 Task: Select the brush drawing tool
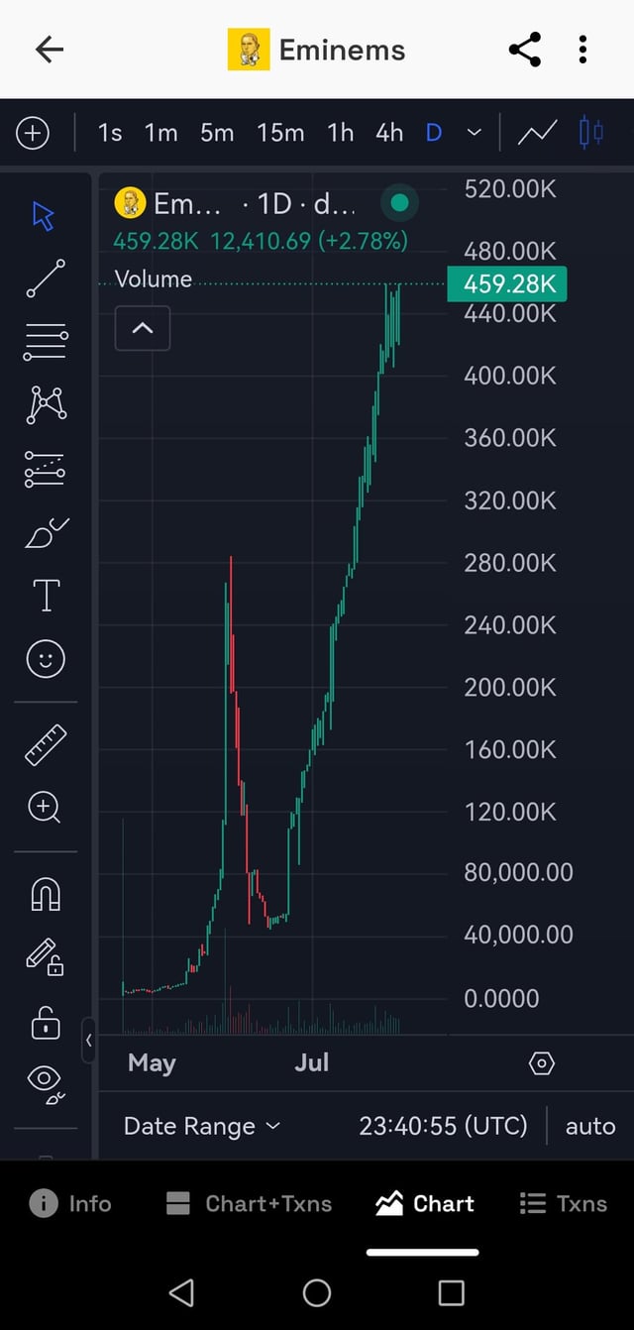[x=46, y=533]
